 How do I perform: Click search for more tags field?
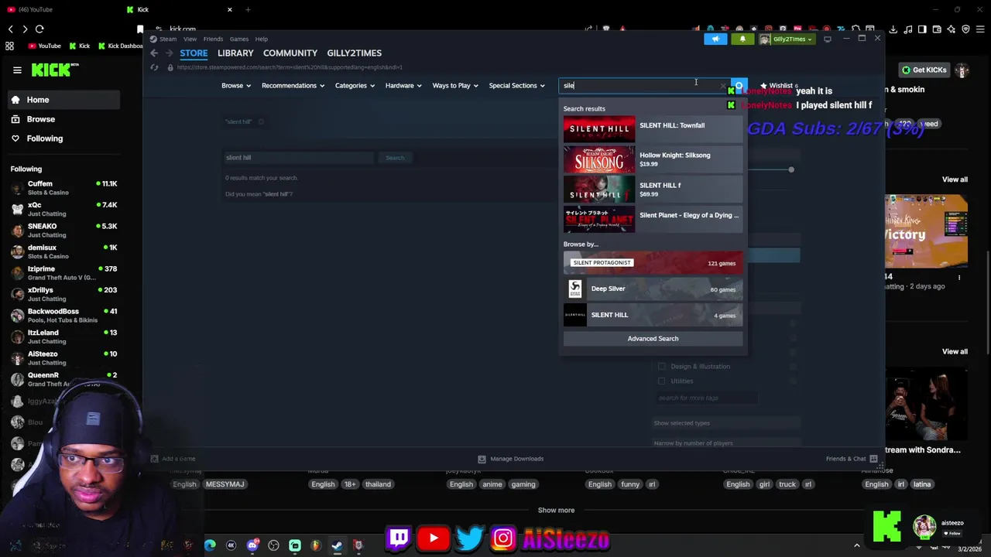pyautogui.click(x=706, y=398)
